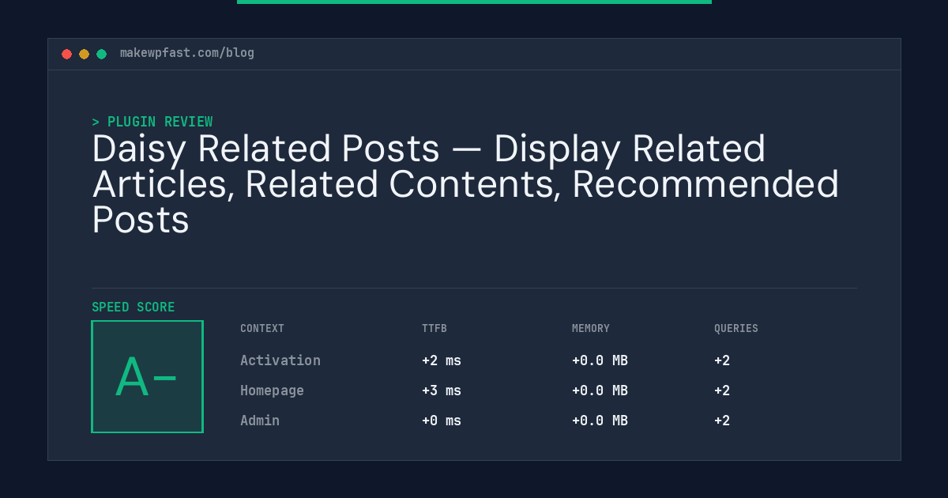Click the SPEED SCORE label

[x=134, y=307]
